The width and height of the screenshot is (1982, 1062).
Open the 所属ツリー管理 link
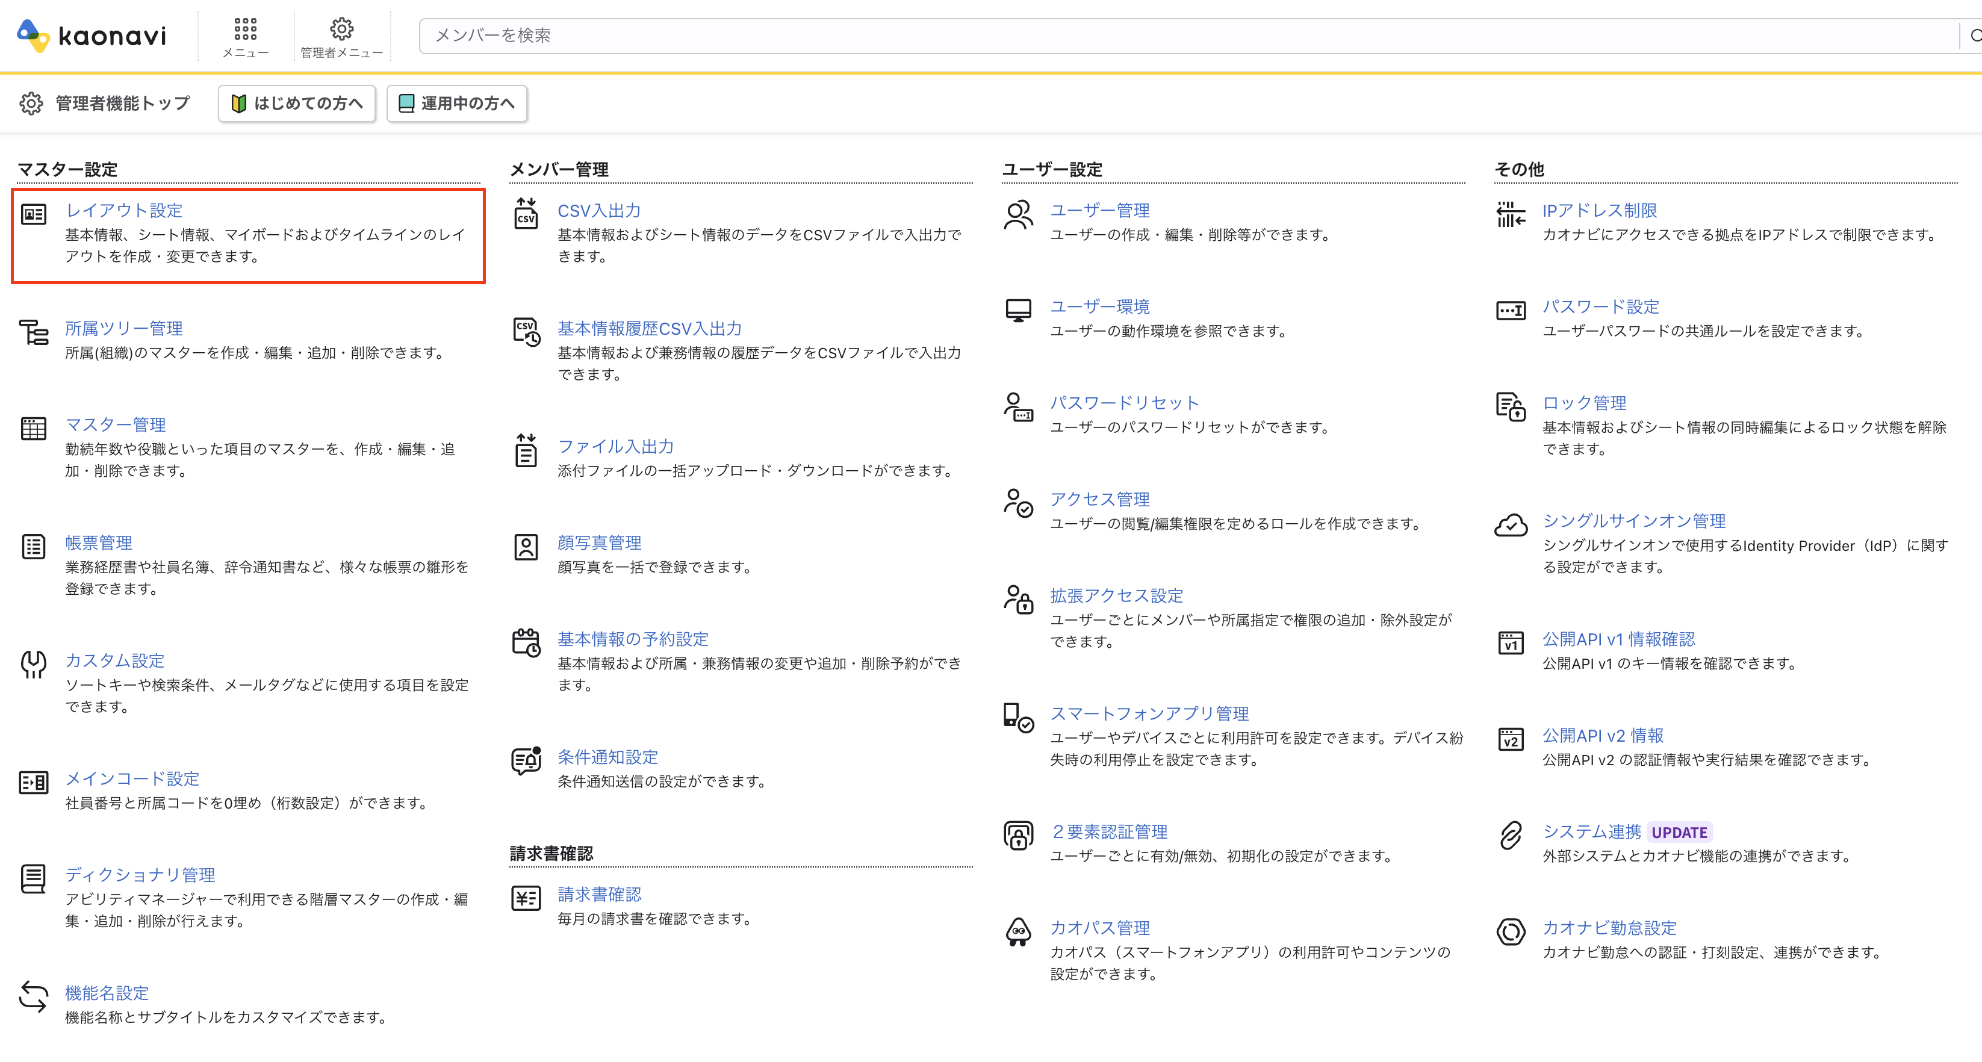[x=124, y=329]
